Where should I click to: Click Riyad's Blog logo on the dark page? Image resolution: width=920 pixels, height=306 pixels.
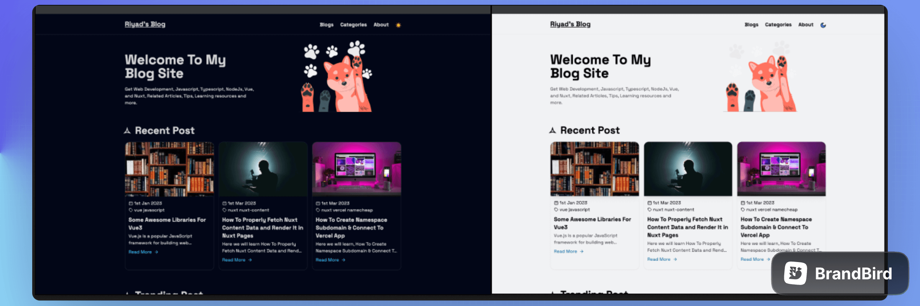pyautogui.click(x=145, y=24)
